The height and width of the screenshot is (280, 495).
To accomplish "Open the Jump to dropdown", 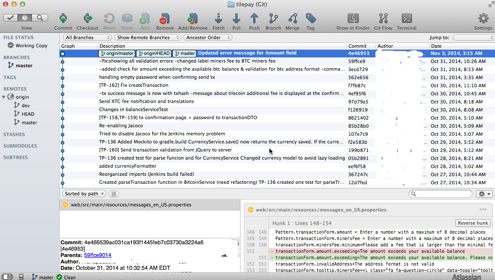I will pyautogui.click(x=474, y=37).
